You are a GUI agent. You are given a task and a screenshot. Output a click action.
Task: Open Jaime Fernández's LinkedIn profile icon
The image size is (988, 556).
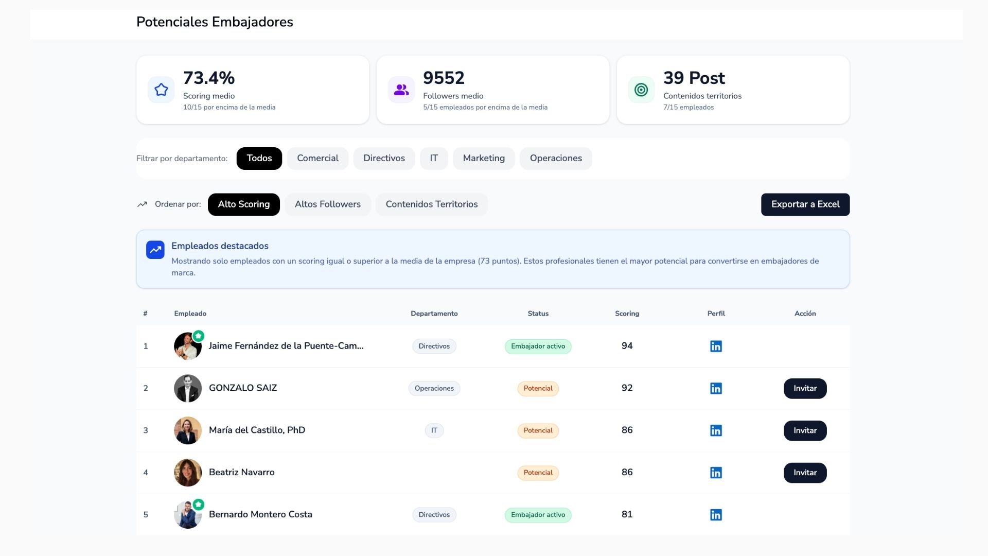[716, 346]
